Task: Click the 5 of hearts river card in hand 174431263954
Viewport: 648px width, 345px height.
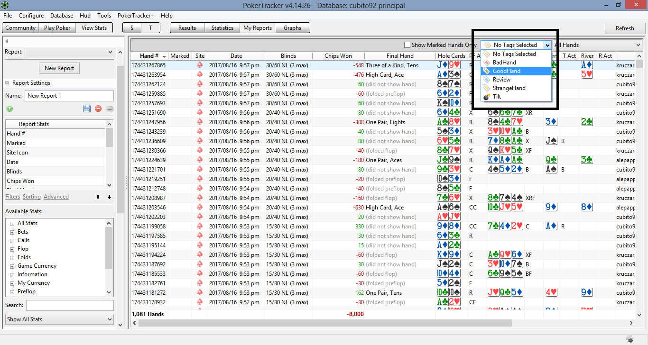Action: [x=587, y=74]
